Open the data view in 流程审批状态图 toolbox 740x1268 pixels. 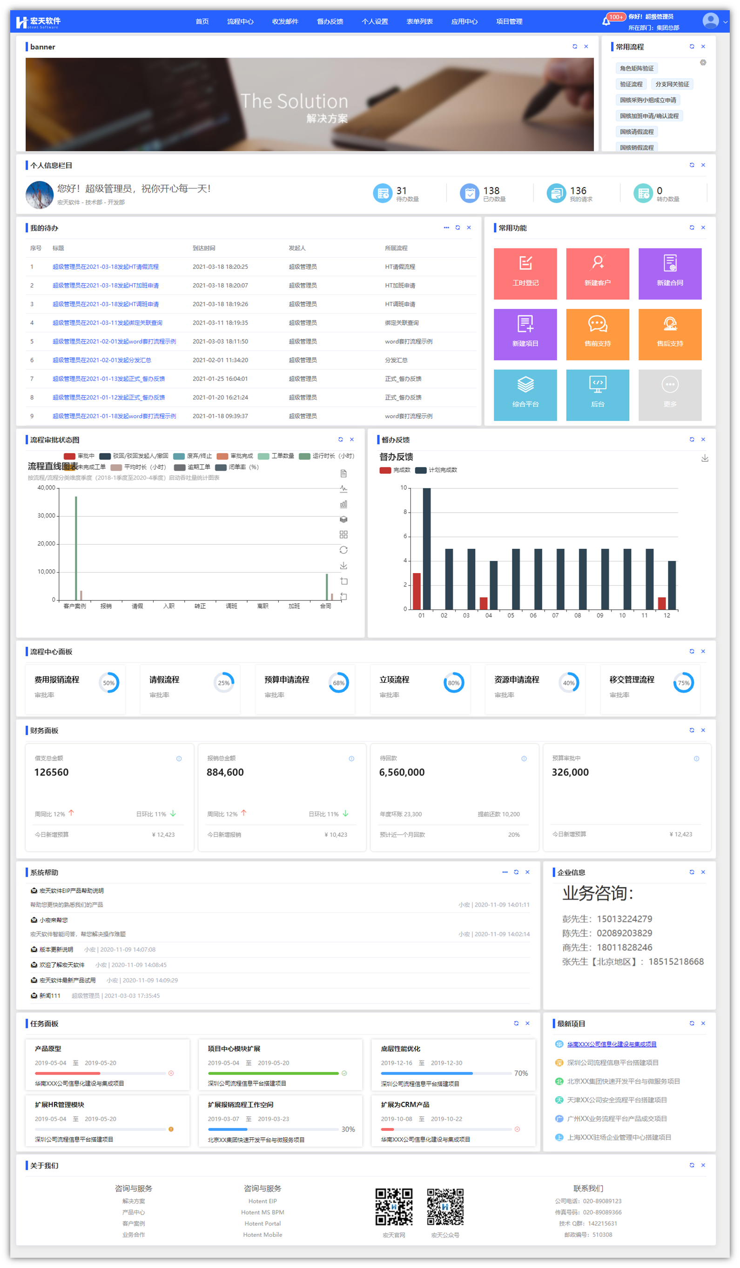pyautogui.click(x=343, y=474)
